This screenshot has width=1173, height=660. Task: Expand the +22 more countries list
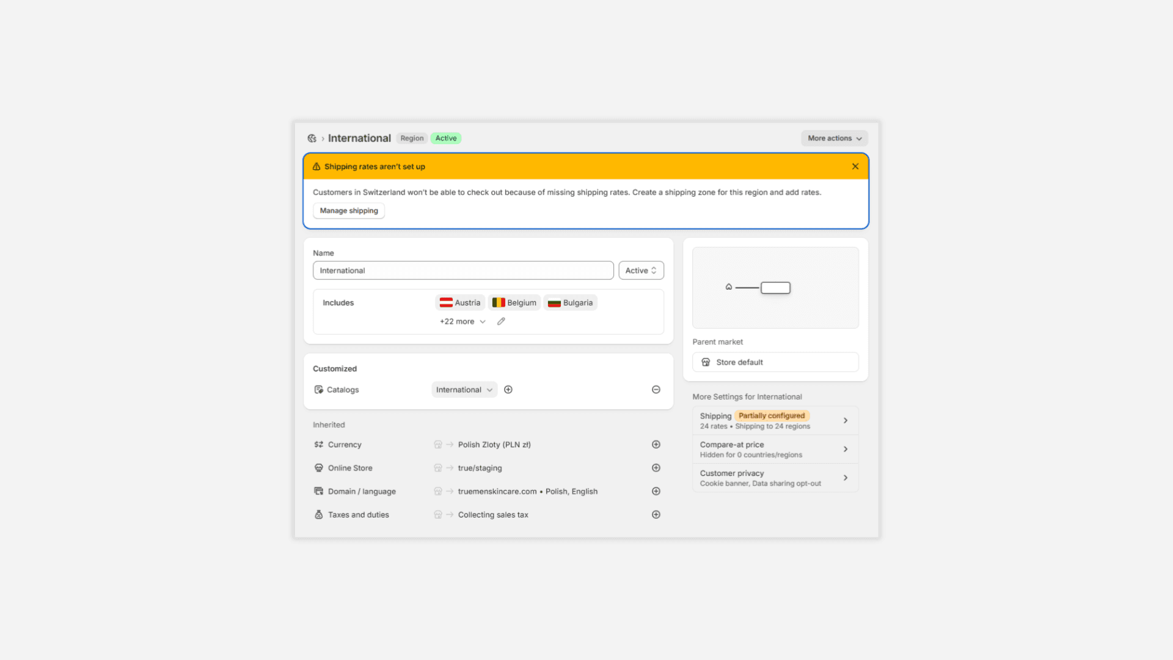(x=462, y=321)
